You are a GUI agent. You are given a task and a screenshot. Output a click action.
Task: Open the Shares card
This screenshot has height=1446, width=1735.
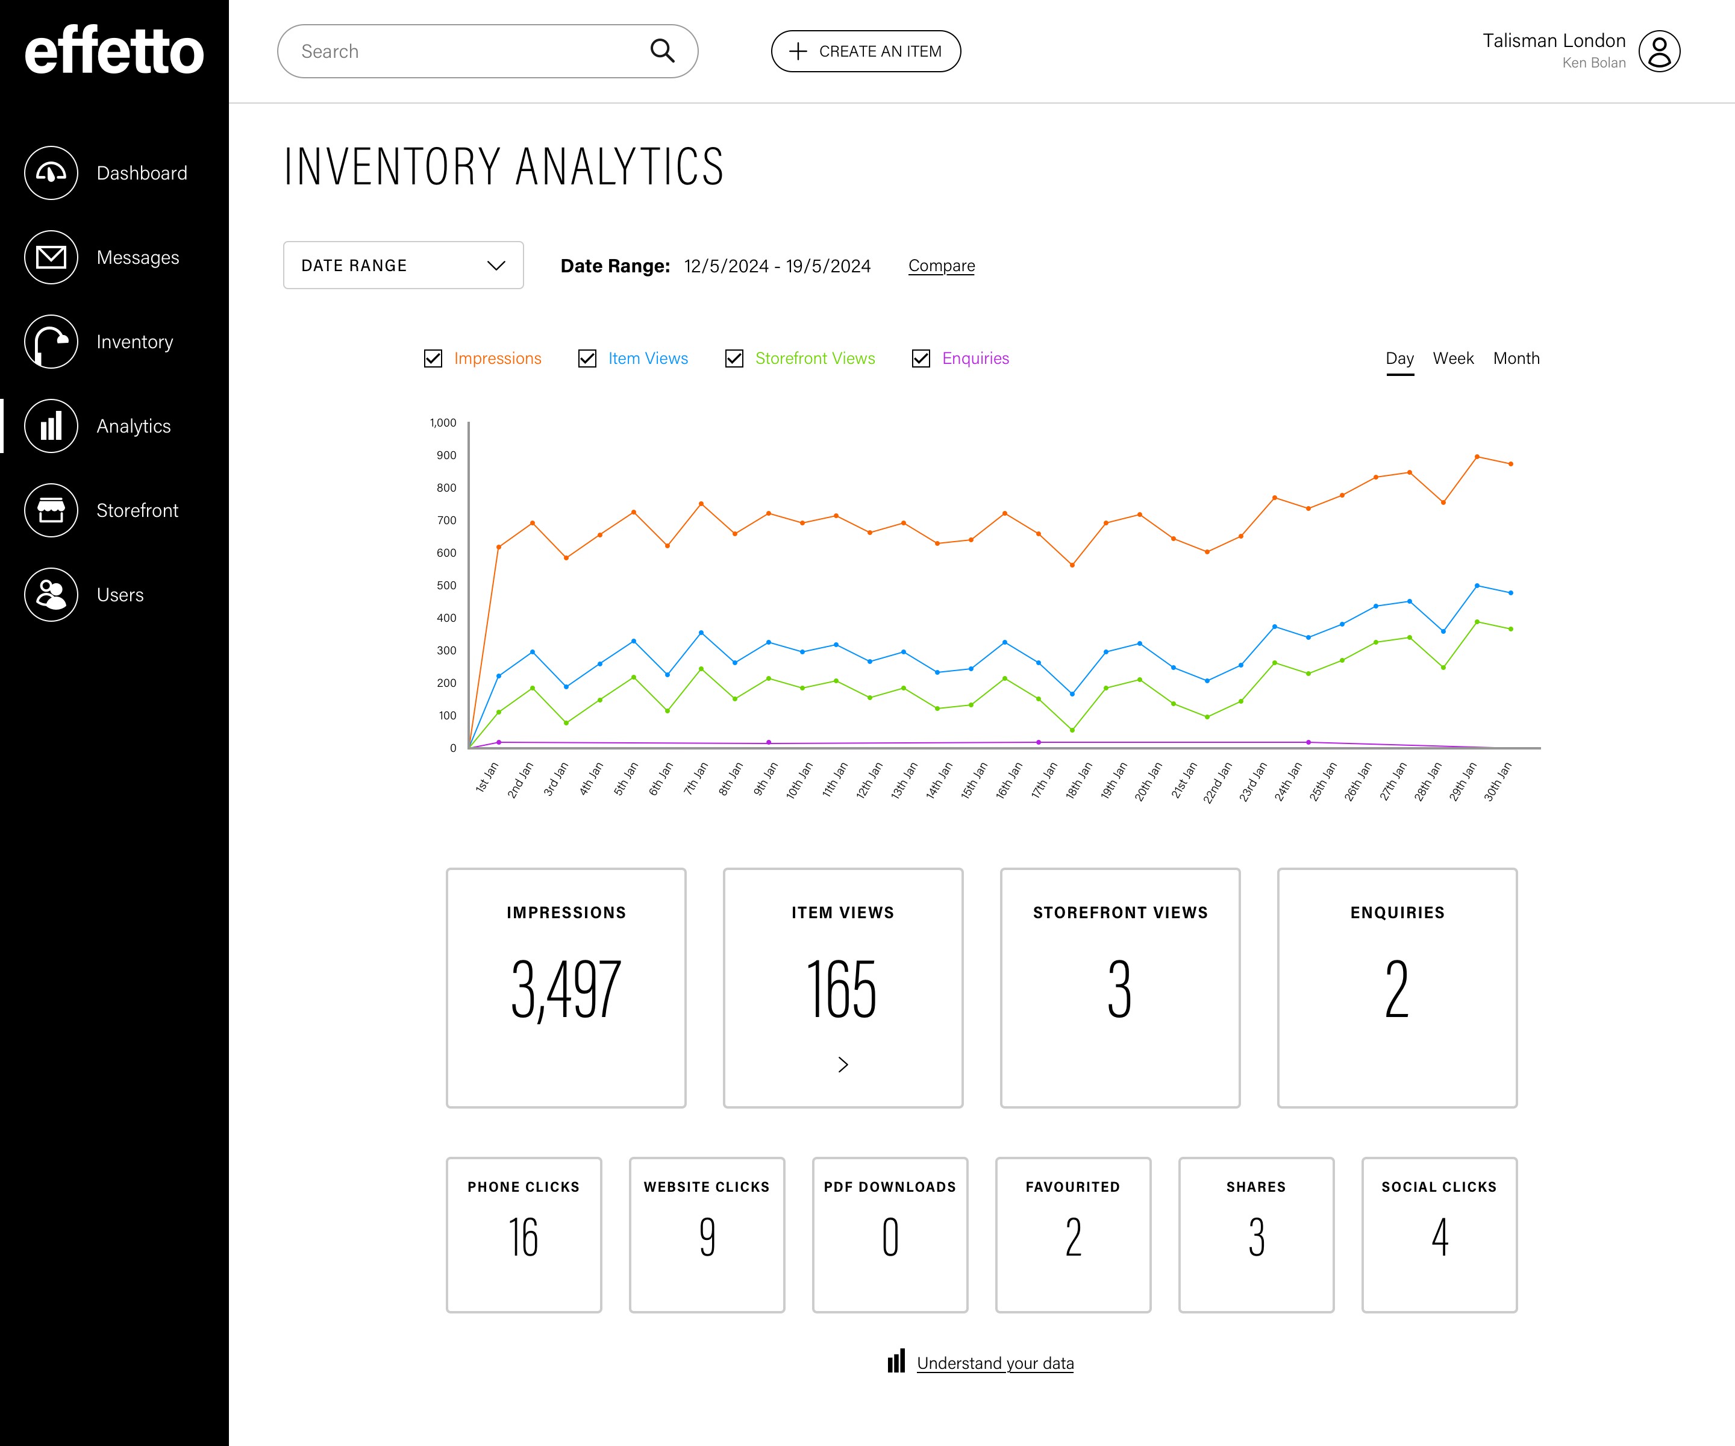pyautogui.click(x=1257, y=1235)
